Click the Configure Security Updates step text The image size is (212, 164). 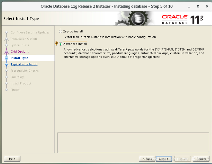[x=30, y=32]
